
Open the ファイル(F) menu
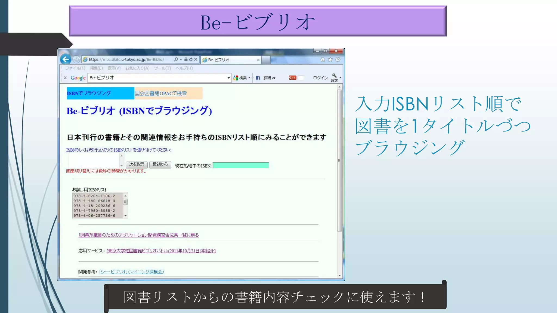point(75,68)
